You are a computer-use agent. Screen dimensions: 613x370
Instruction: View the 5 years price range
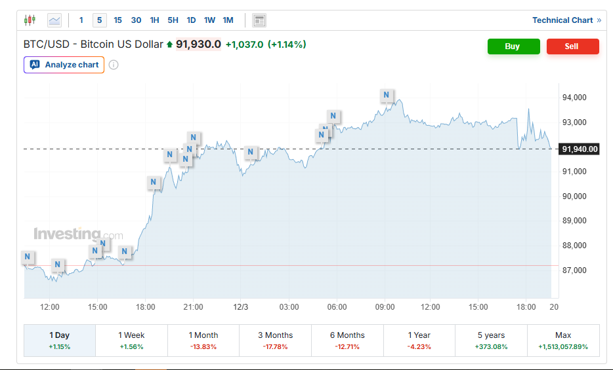(x=491, y=340)
